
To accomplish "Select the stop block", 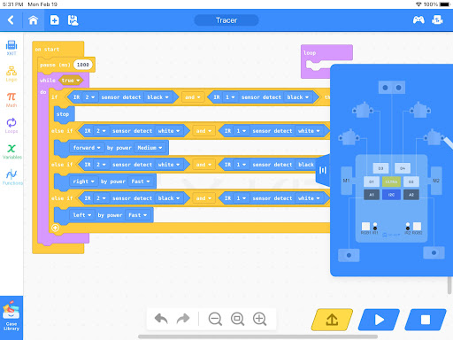I will click(64, 114).
